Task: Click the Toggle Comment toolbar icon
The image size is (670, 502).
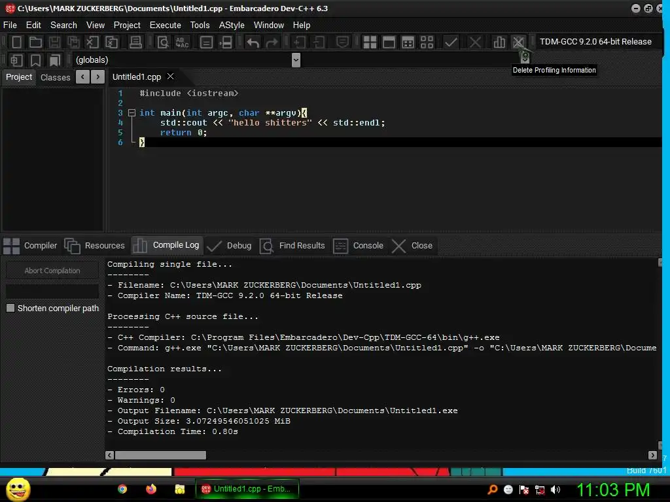Action: pos(342,42)
